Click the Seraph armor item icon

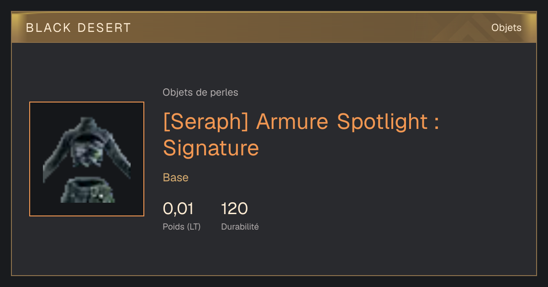click(x=87, y=159)
